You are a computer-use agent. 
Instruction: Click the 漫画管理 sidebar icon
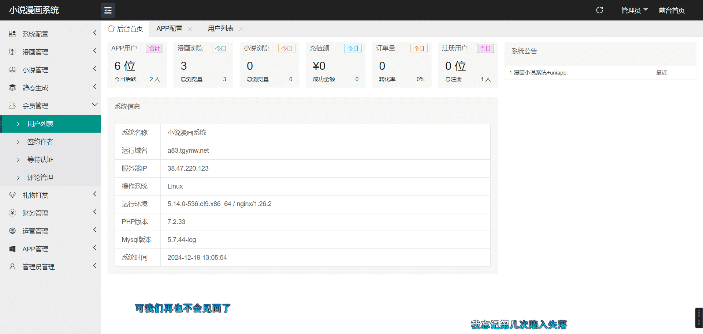pyautogui.click(x=12, y=52)
